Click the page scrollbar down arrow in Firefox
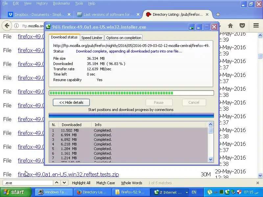 click(260, 175)
